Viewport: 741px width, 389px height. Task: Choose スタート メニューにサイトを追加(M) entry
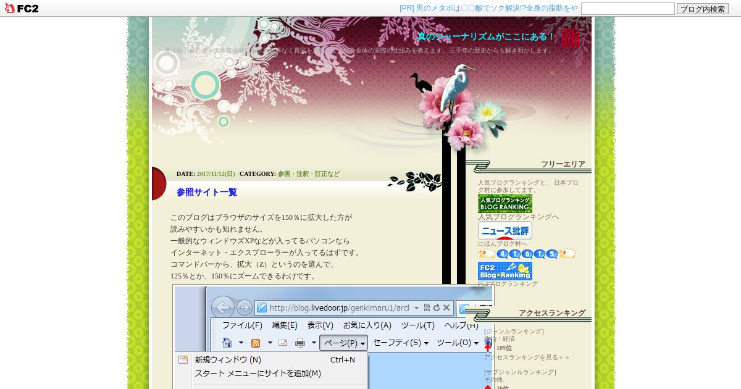click(258, 373)
